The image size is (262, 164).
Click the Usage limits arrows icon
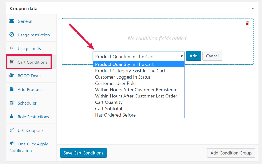[12, 48]
